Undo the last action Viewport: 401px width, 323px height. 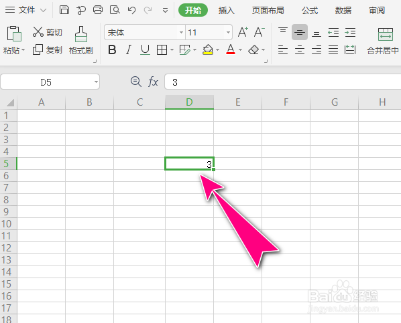[131, 10]
